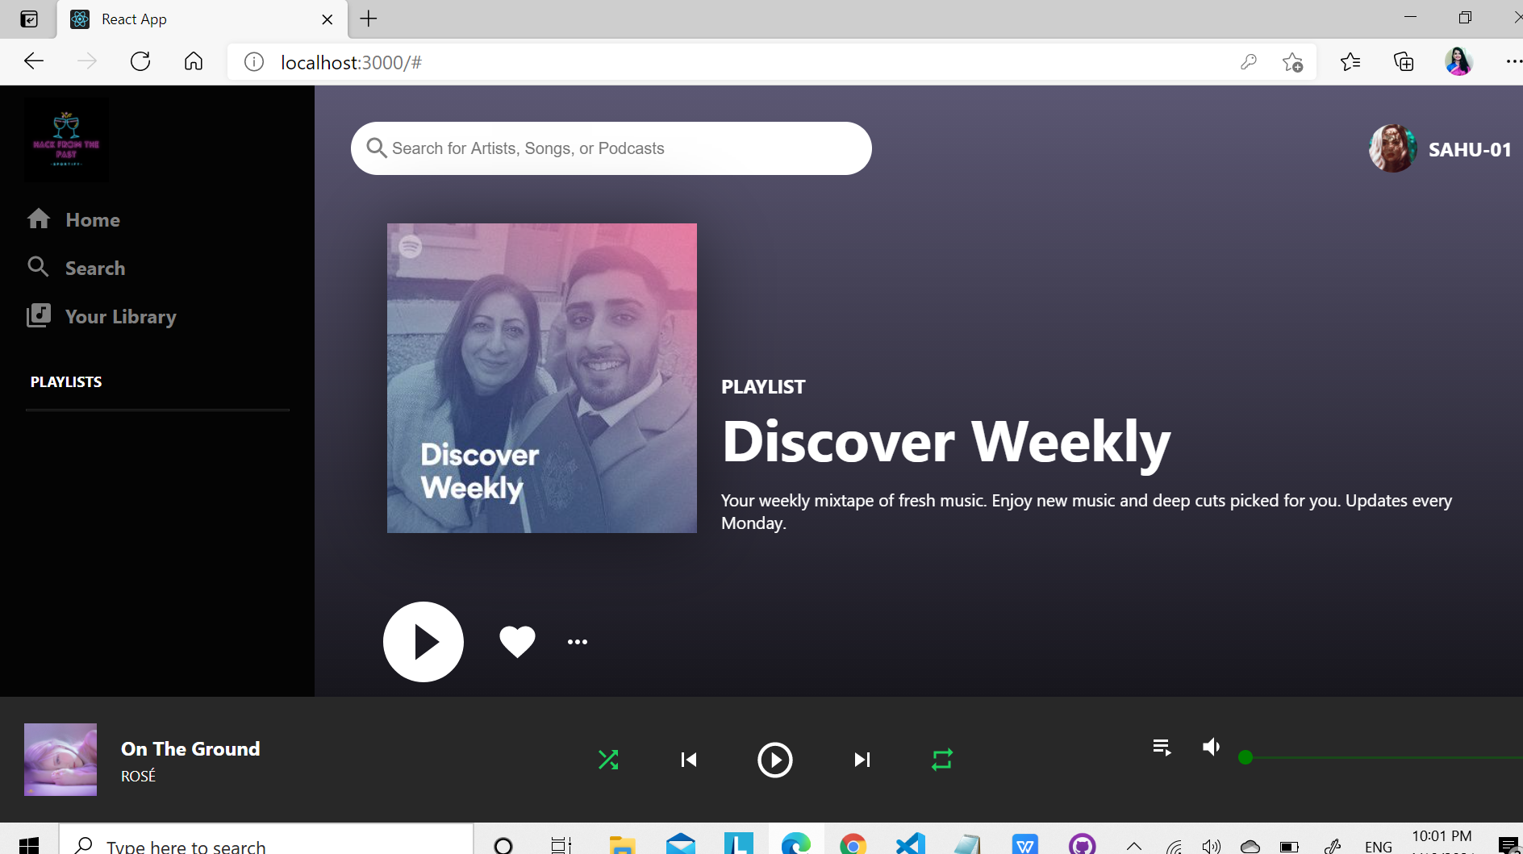Screen dimensions: 1523x854
Task: Open the browser Collections icon
Action: pos(1404,61)
